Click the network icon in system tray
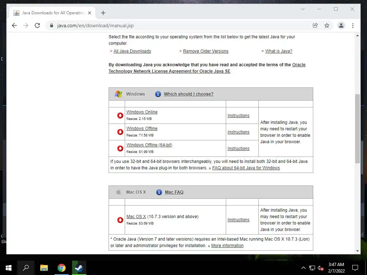The image size is (367, 275). (x=312, y=268)
